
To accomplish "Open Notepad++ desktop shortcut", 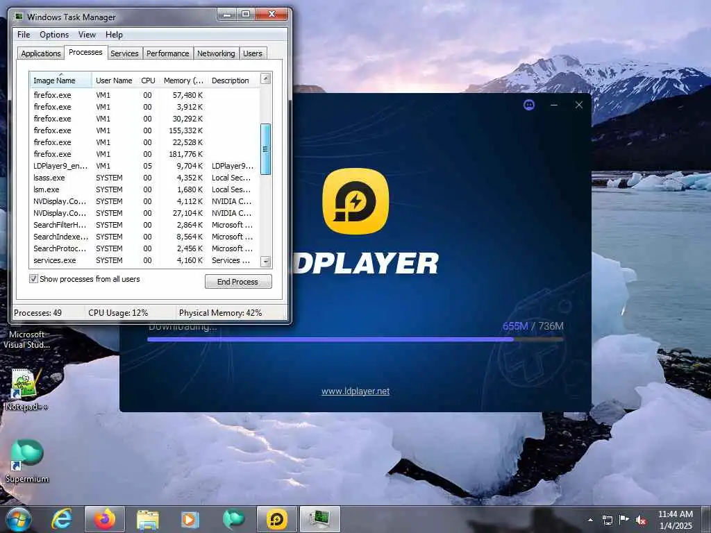I will click(26, 390).
